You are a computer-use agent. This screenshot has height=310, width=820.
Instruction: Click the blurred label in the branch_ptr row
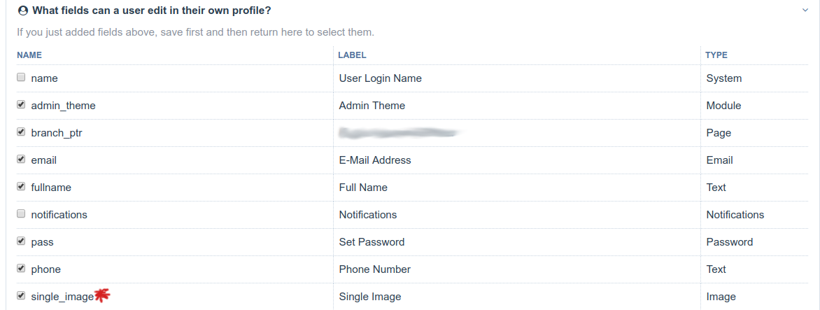(x=396, y=132)
